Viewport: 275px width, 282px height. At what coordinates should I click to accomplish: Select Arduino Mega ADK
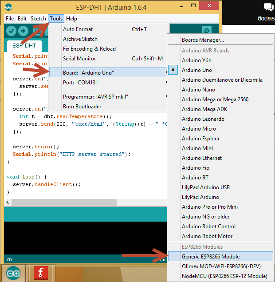(x=220, y=109)
